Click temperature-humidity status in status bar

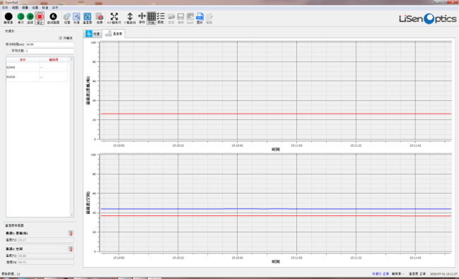click(417, 274)
